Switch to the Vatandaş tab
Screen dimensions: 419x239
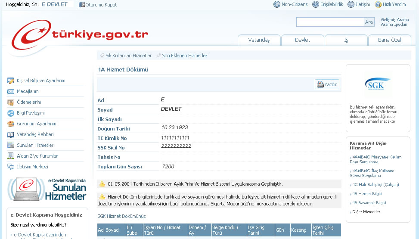point(259,40)
